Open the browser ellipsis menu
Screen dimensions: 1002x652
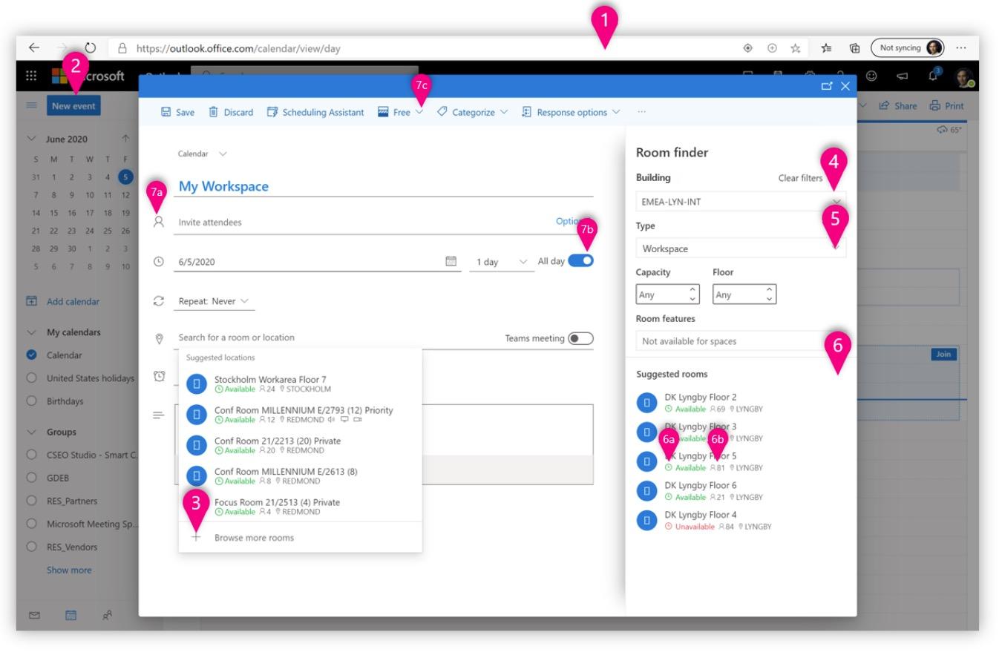coord(962,47)
